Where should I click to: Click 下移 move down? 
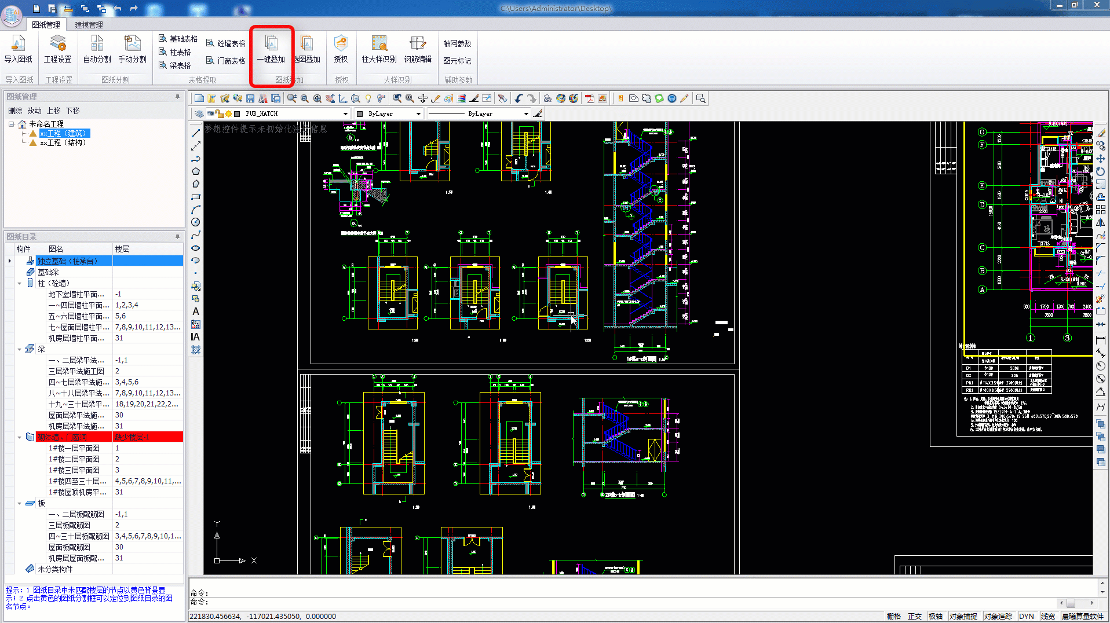tap(72, 111)
